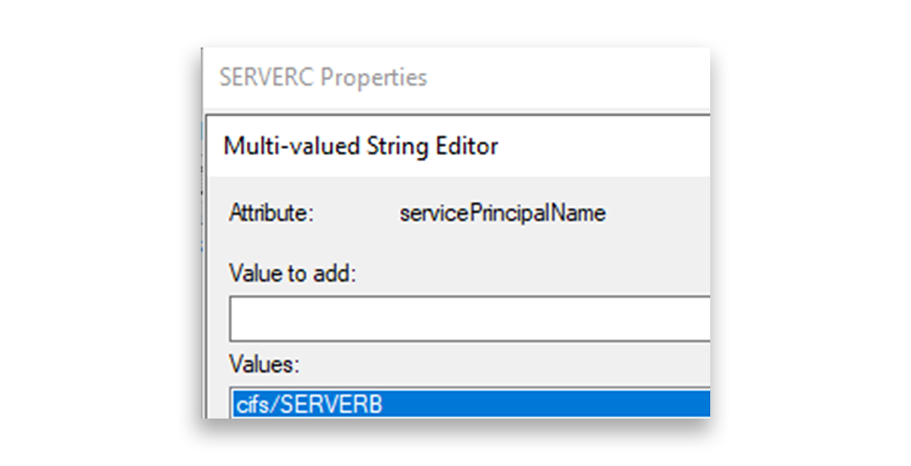Click the word SERVERC in window title
This screenshot has width=911, height=466.
(x=267, y=77)
